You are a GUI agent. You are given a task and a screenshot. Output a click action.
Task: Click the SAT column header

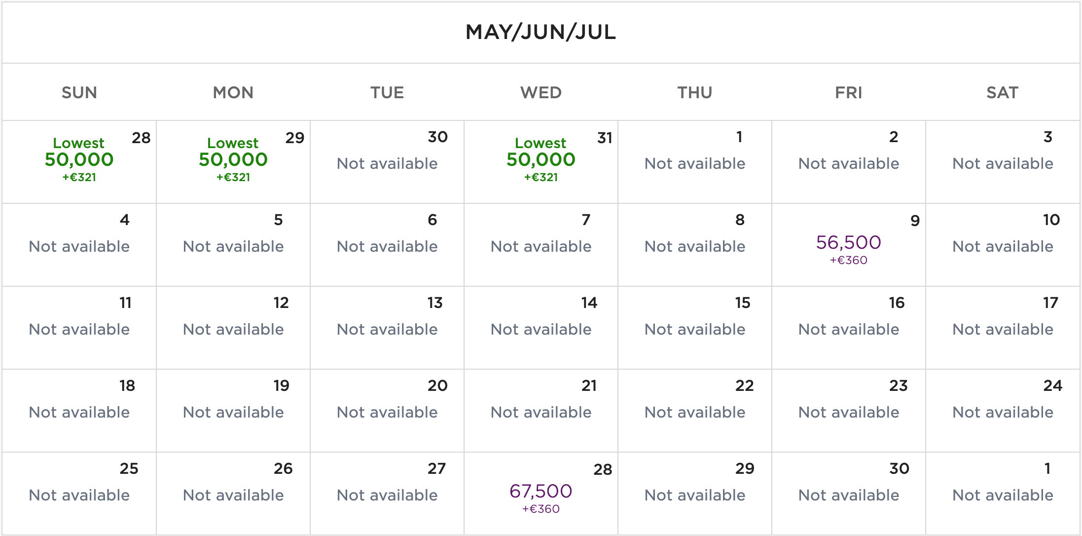click(1002, 92)
